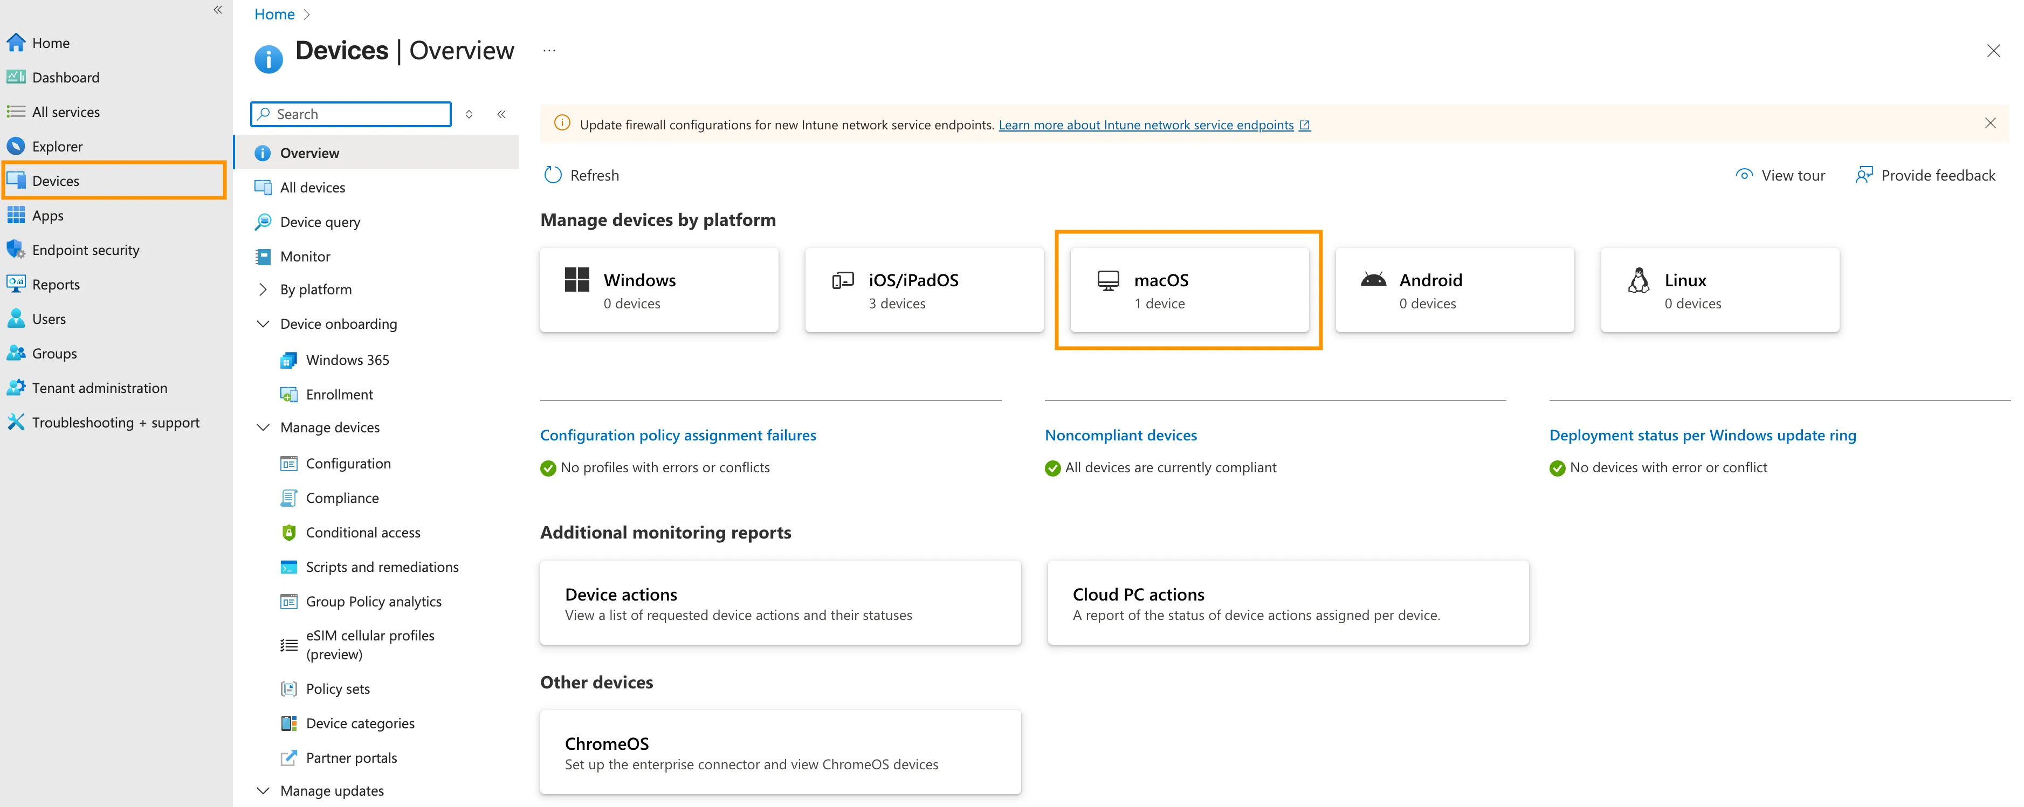Screen dimensions: 2024x807
Task: Open Learn more about Intune network service endpoints
Action: [x=1146, y=124]
